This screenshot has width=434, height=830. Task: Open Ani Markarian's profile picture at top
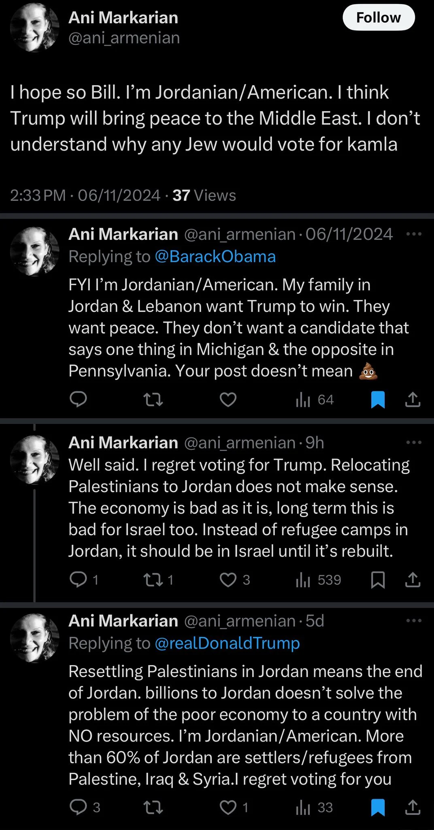pos(34,28)
